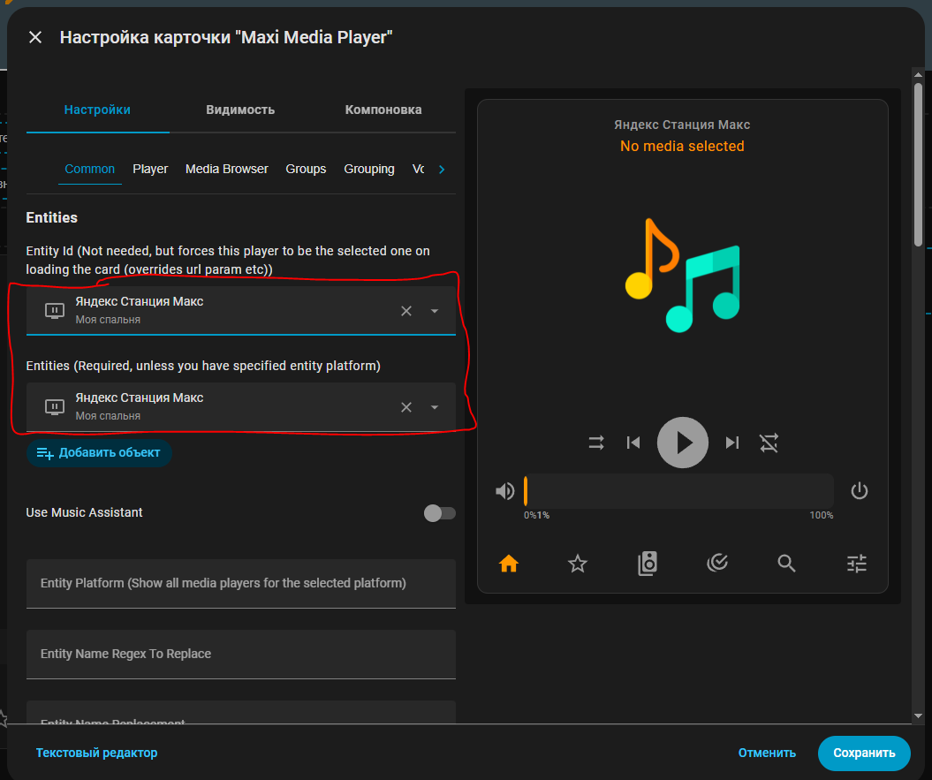Close the Maxi Media Player card settings dialog
Screen dimensions: 932x780
click(35, 37)
